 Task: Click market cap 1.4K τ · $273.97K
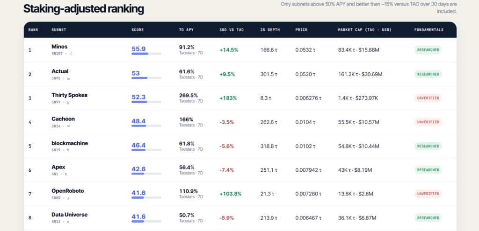pos(359,98)
